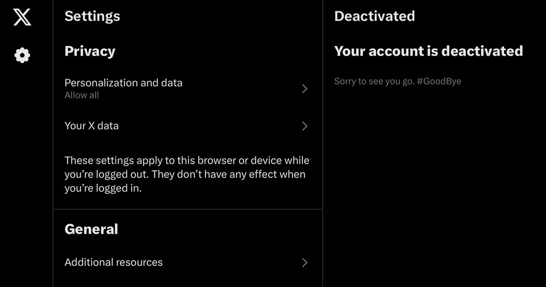Click the Your account is deactivated heading

[x=429, y=51]
